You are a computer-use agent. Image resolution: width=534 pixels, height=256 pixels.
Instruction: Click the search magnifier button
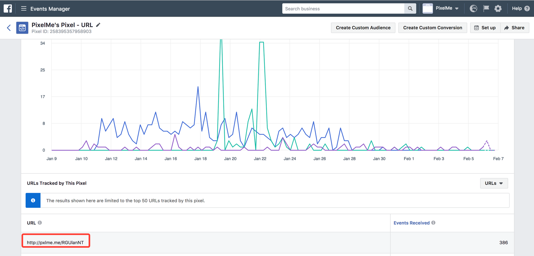point(410,9)
